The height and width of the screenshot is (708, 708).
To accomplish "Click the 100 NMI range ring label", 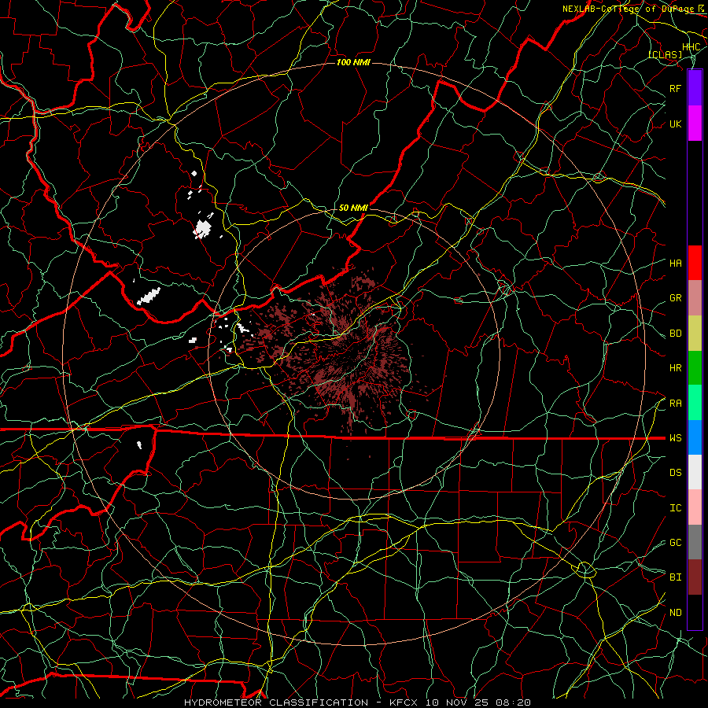I will coord(353,62).
